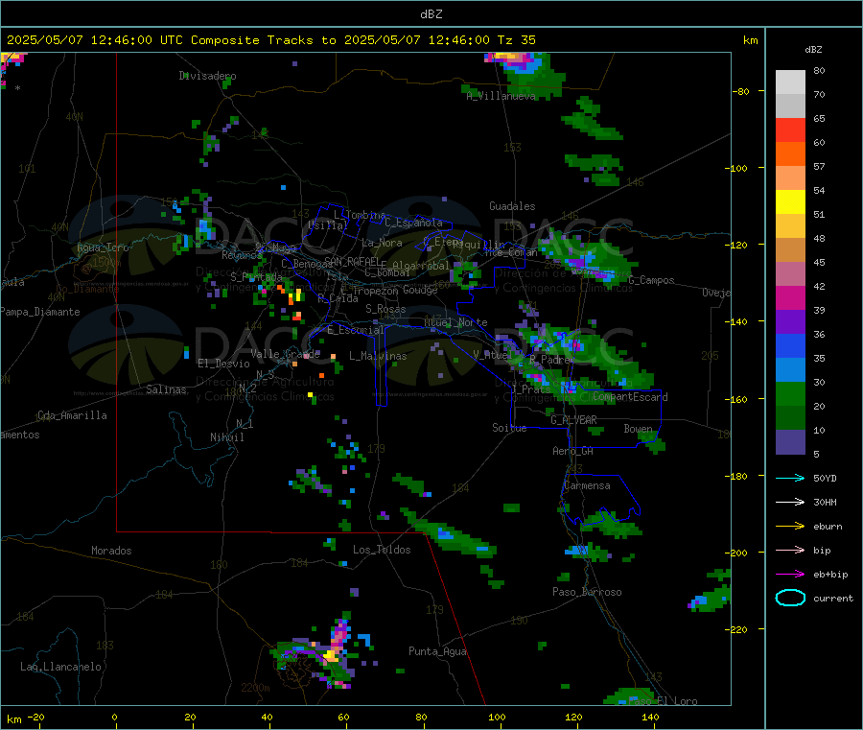Select the Carmensa label
The height and width of the screenshot is (730, 863).
pos(587,485)
